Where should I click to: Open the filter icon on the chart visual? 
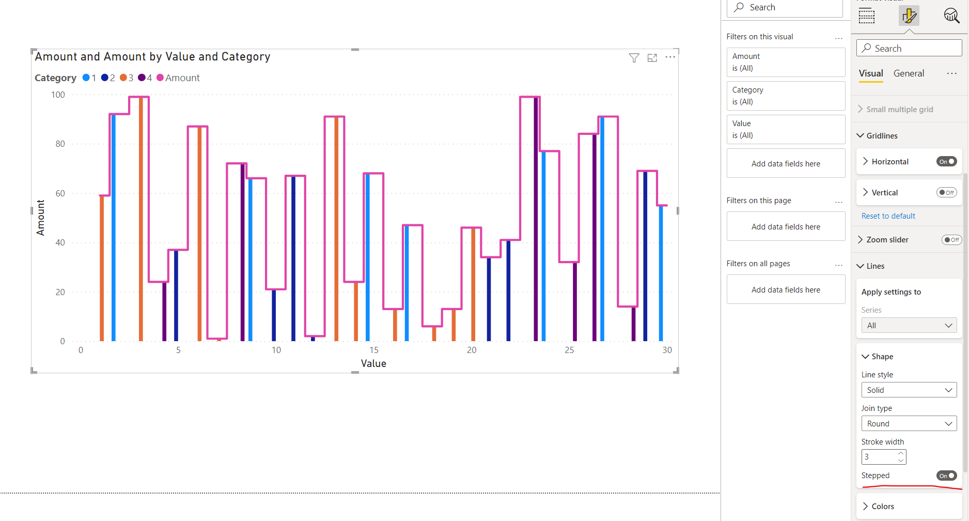[634, 58]
